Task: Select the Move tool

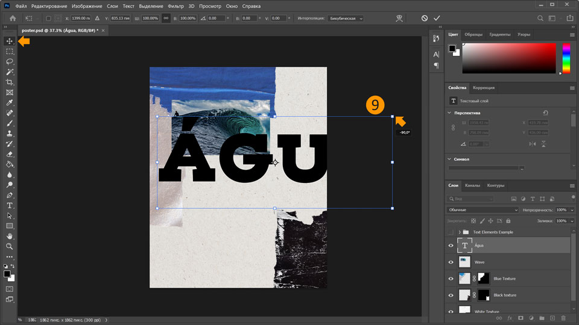Action: (x=10, y=41)
